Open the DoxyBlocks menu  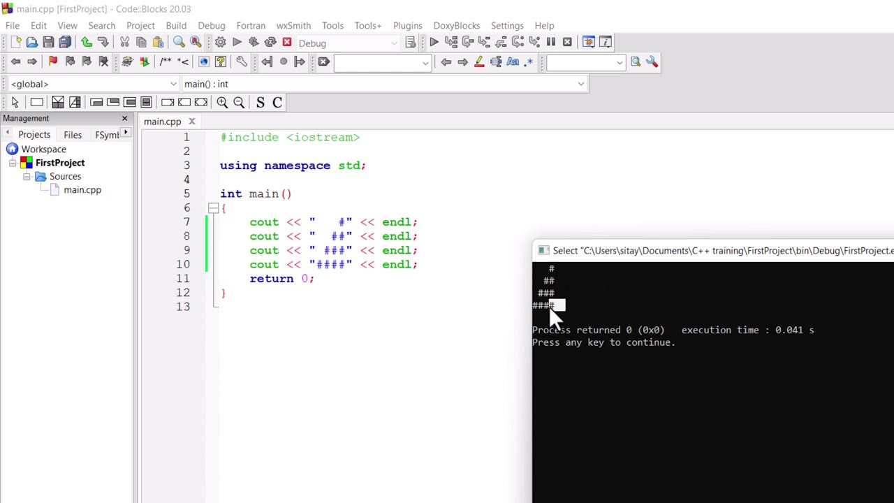click(457, 26)
